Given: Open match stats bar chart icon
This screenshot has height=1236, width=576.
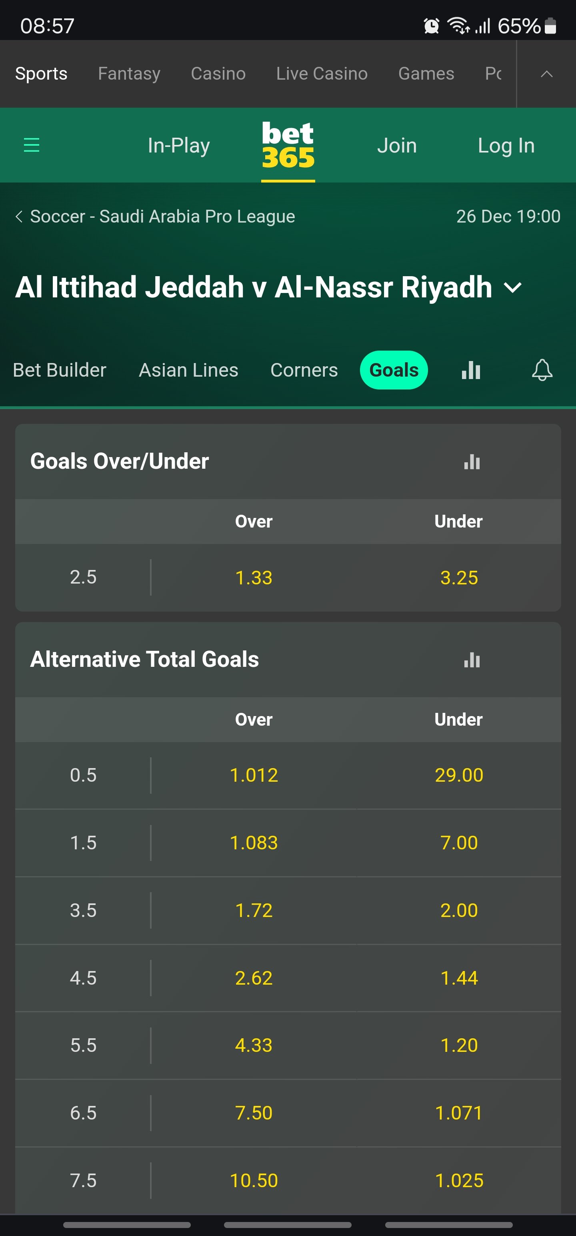Looking at the screenshot, I should point(471,370).
